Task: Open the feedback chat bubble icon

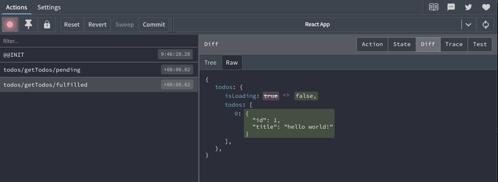Action: point(451,7)
